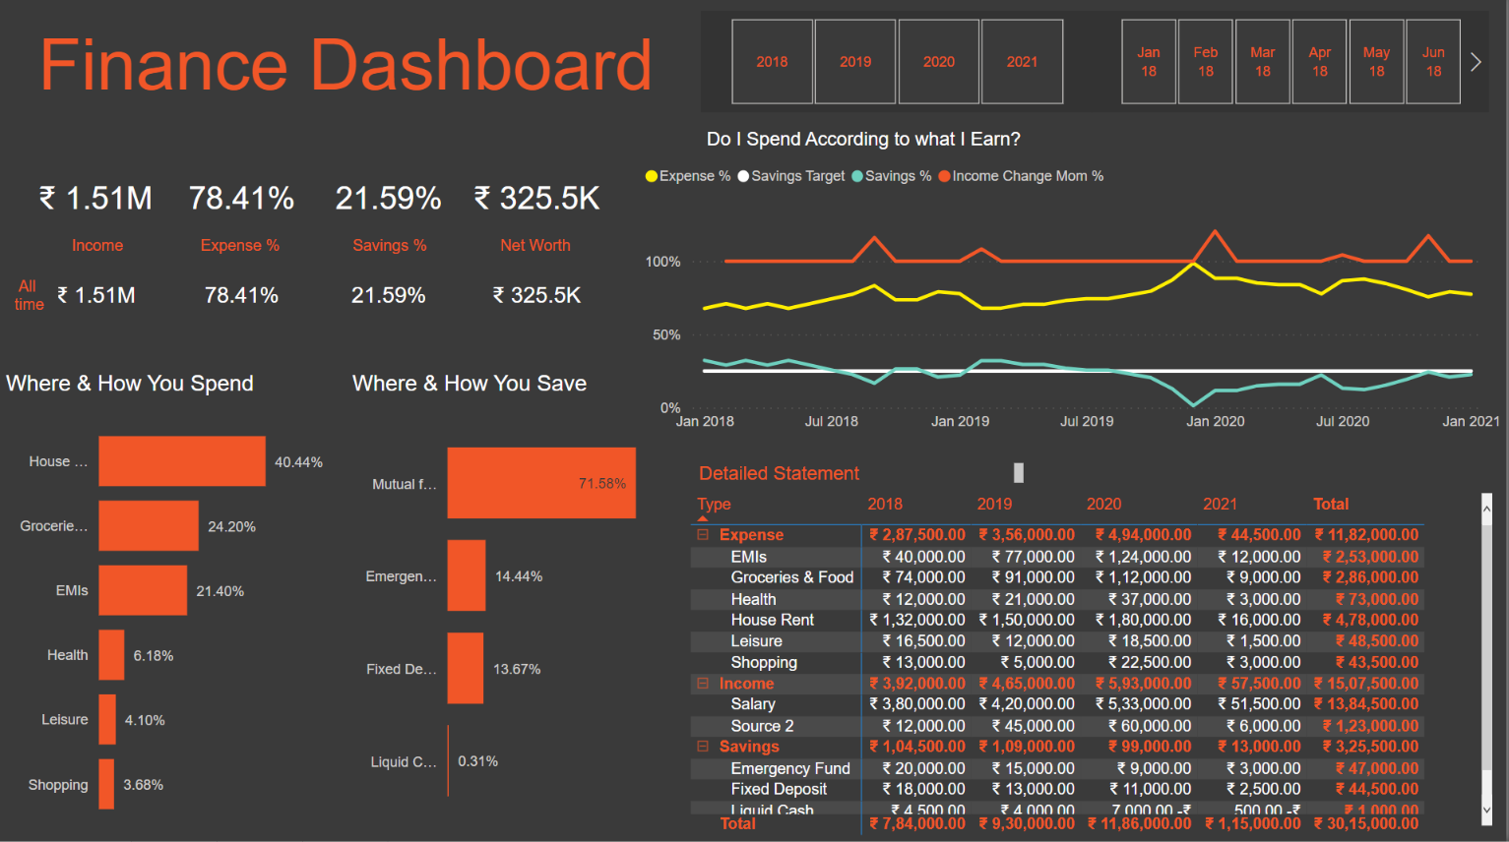Screen dimensions: 1509x842
Task: Filter the dashboard to Jan 18
Action: pos(1148,61)
